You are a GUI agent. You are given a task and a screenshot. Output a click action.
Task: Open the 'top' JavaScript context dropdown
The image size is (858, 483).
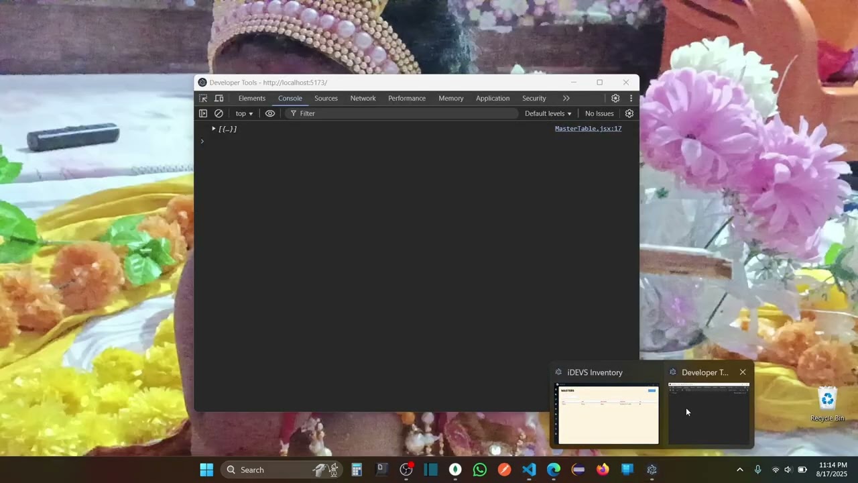coord(244,113)
